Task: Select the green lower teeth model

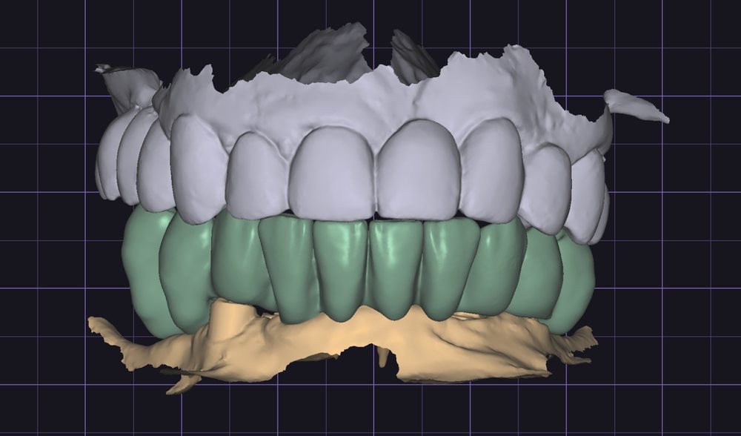Action: coord(359,270)
